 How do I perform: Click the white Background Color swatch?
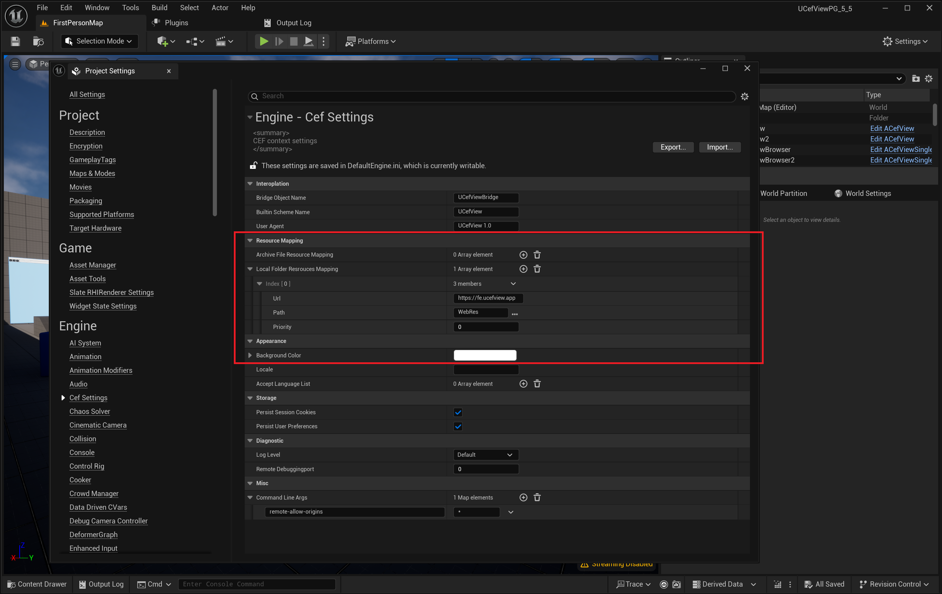click(x=485, y=355)
